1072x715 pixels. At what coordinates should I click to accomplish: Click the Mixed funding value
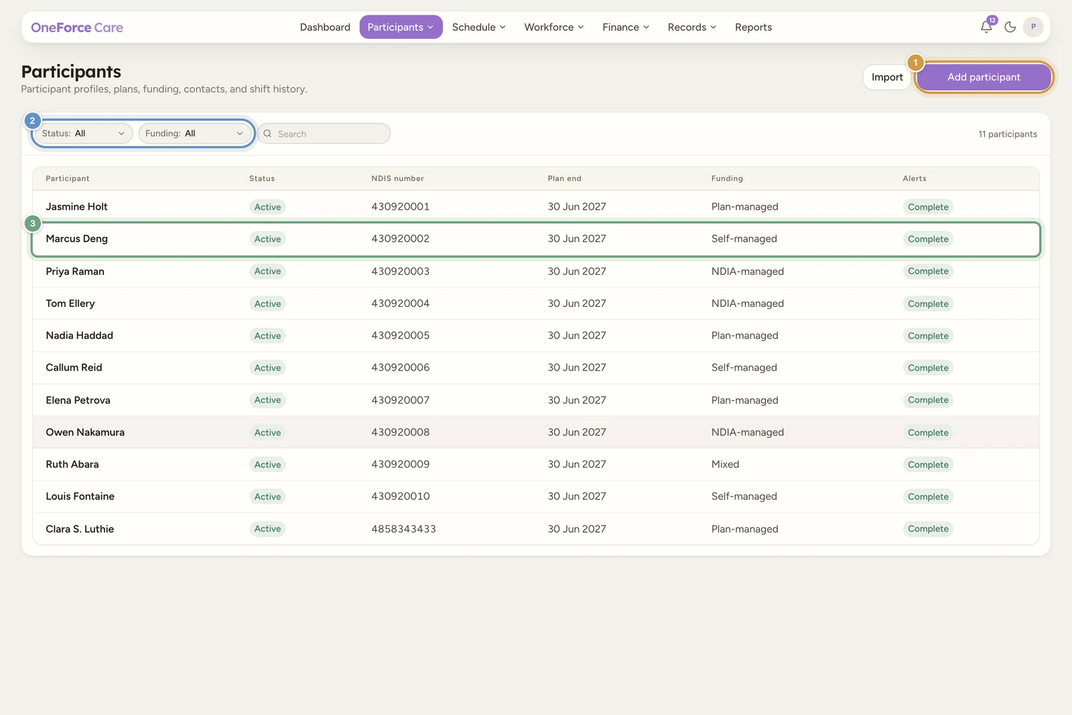[725, 464]
